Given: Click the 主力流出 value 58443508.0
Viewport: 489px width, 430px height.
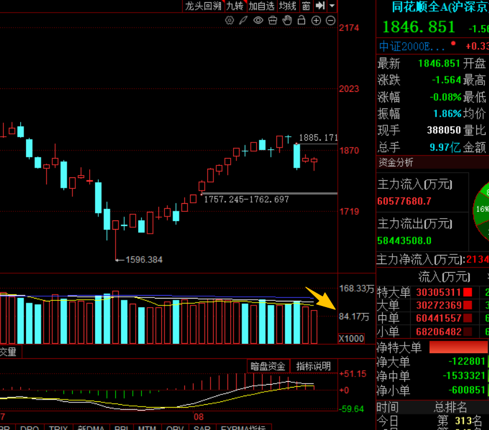Looking at the screenshot, I should click(404, 241).
